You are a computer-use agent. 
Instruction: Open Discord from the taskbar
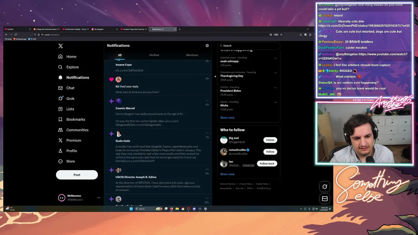pyautogui.click(x=194, y=209)
